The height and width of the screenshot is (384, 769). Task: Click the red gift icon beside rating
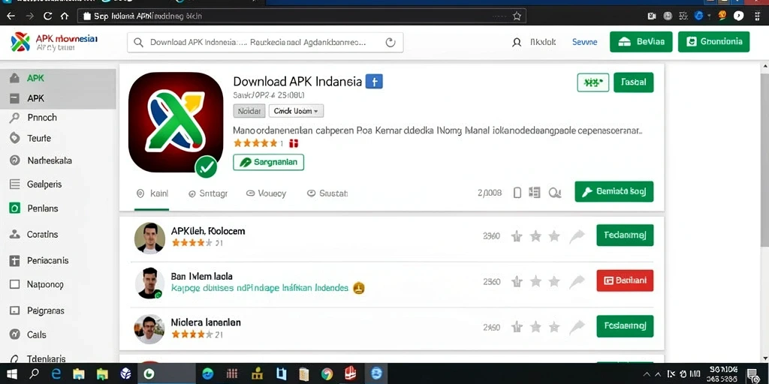click(294, 143)
